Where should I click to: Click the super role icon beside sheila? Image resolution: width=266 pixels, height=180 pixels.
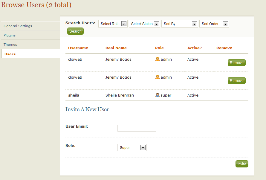[158, 95]
